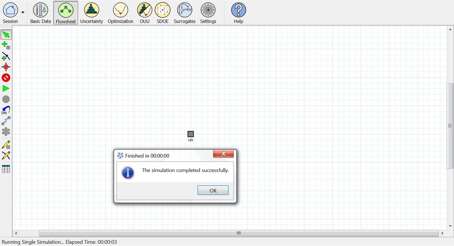Click the scroll left arrow
Viewport: 454px width, 246px height.
pos(16,233)
